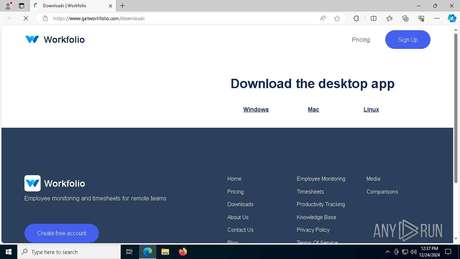Open Collections panel
The image size is (460, 259).
coord(405,18)
